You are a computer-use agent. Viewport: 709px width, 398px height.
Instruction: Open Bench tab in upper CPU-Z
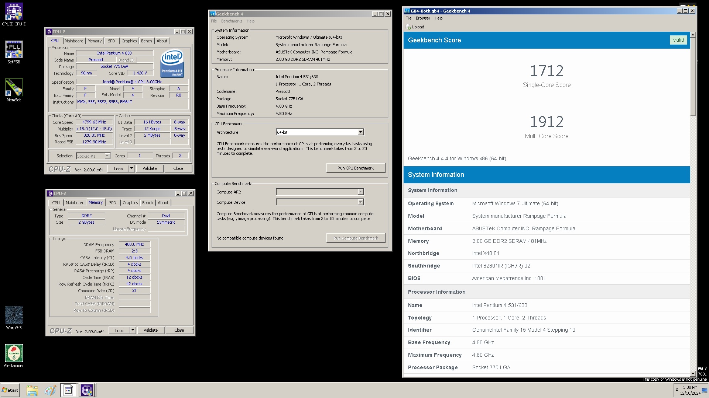[146, 41]
